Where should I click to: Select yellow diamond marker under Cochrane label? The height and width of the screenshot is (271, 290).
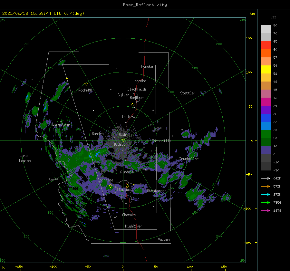(110, 186)
